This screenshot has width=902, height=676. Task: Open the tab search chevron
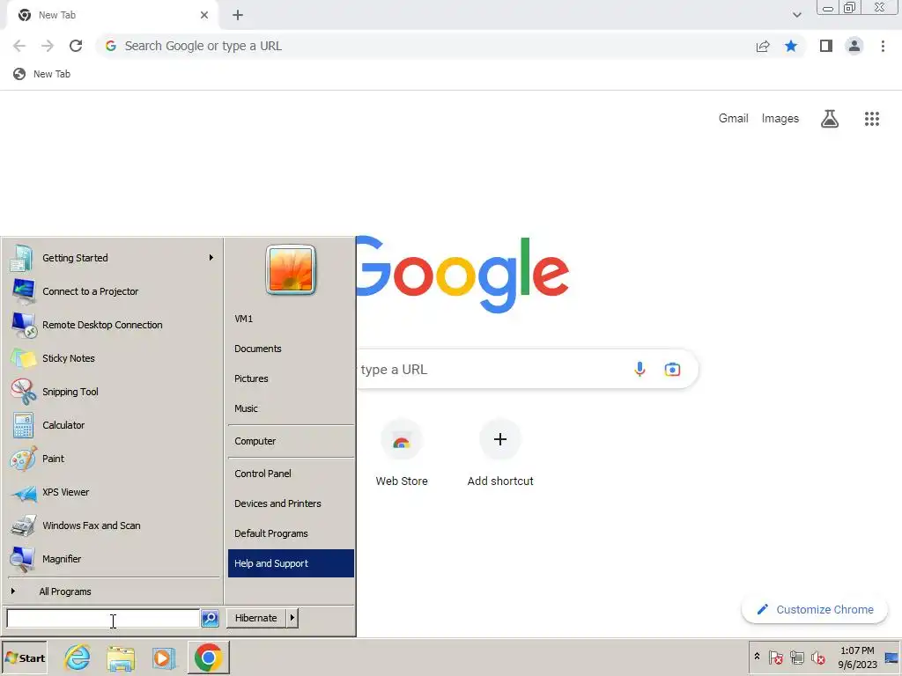coord(796,15)
